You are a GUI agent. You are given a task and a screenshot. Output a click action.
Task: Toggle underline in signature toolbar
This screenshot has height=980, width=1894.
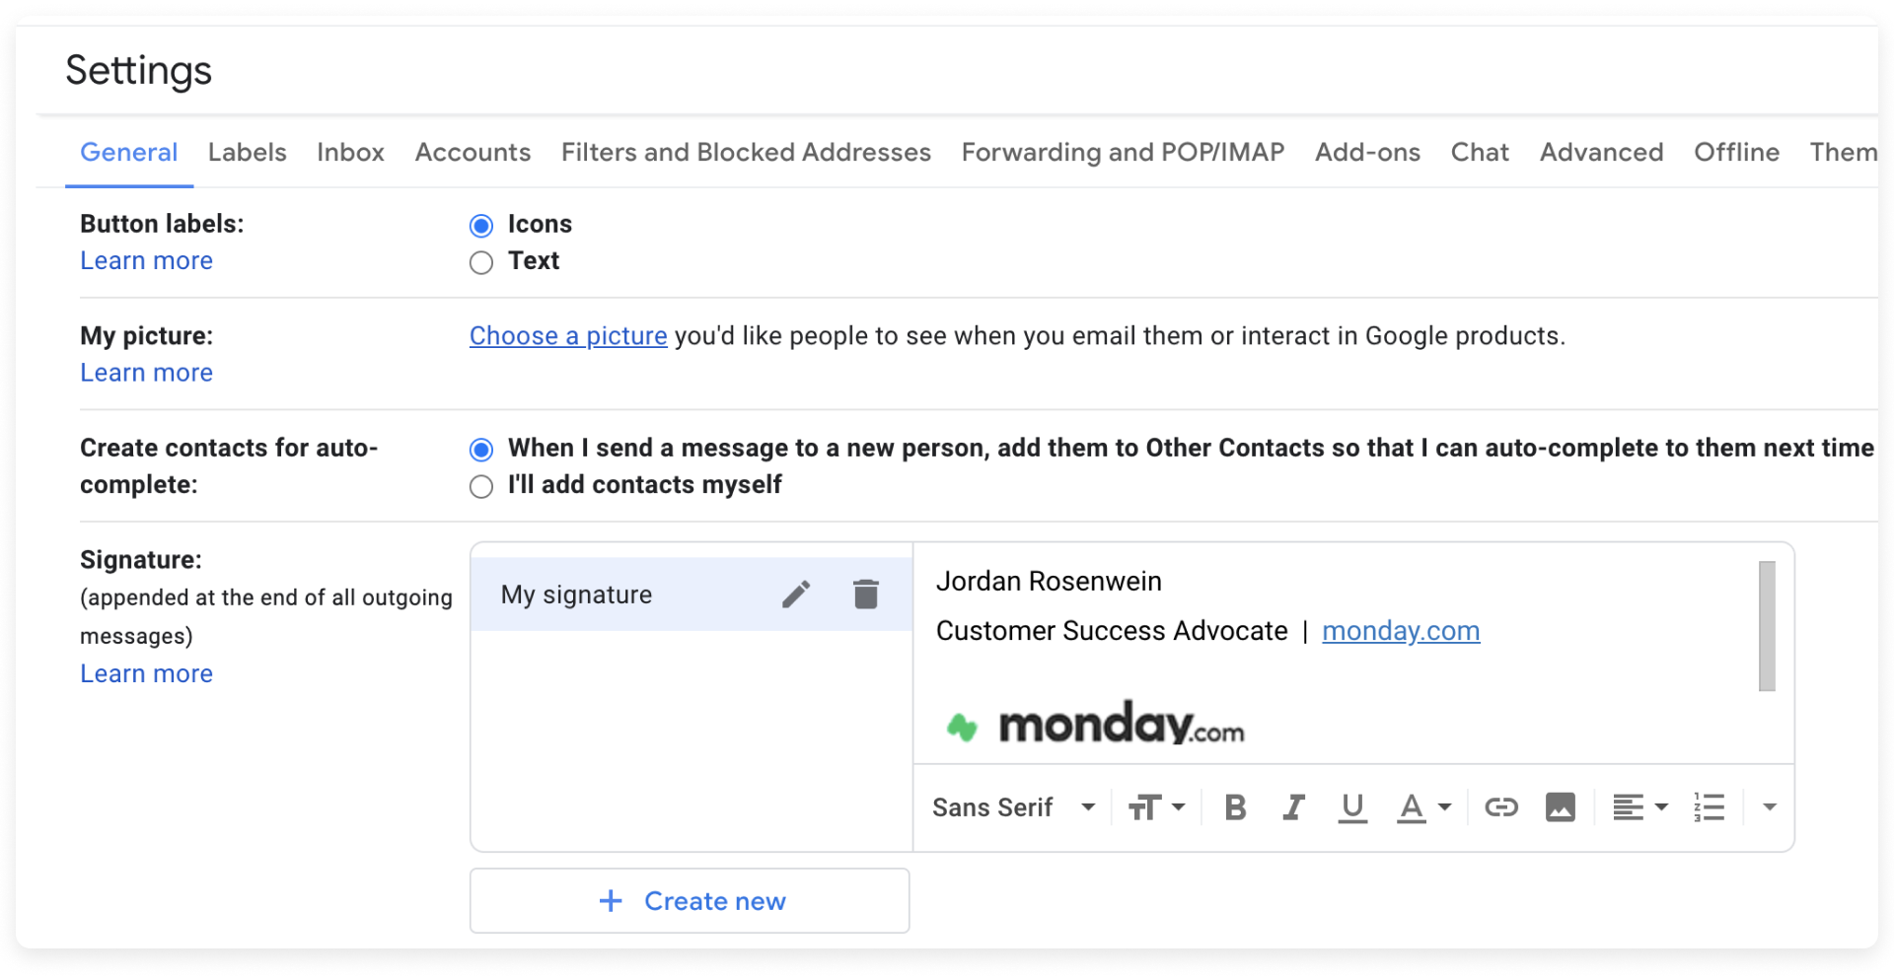pos(1352,807)
